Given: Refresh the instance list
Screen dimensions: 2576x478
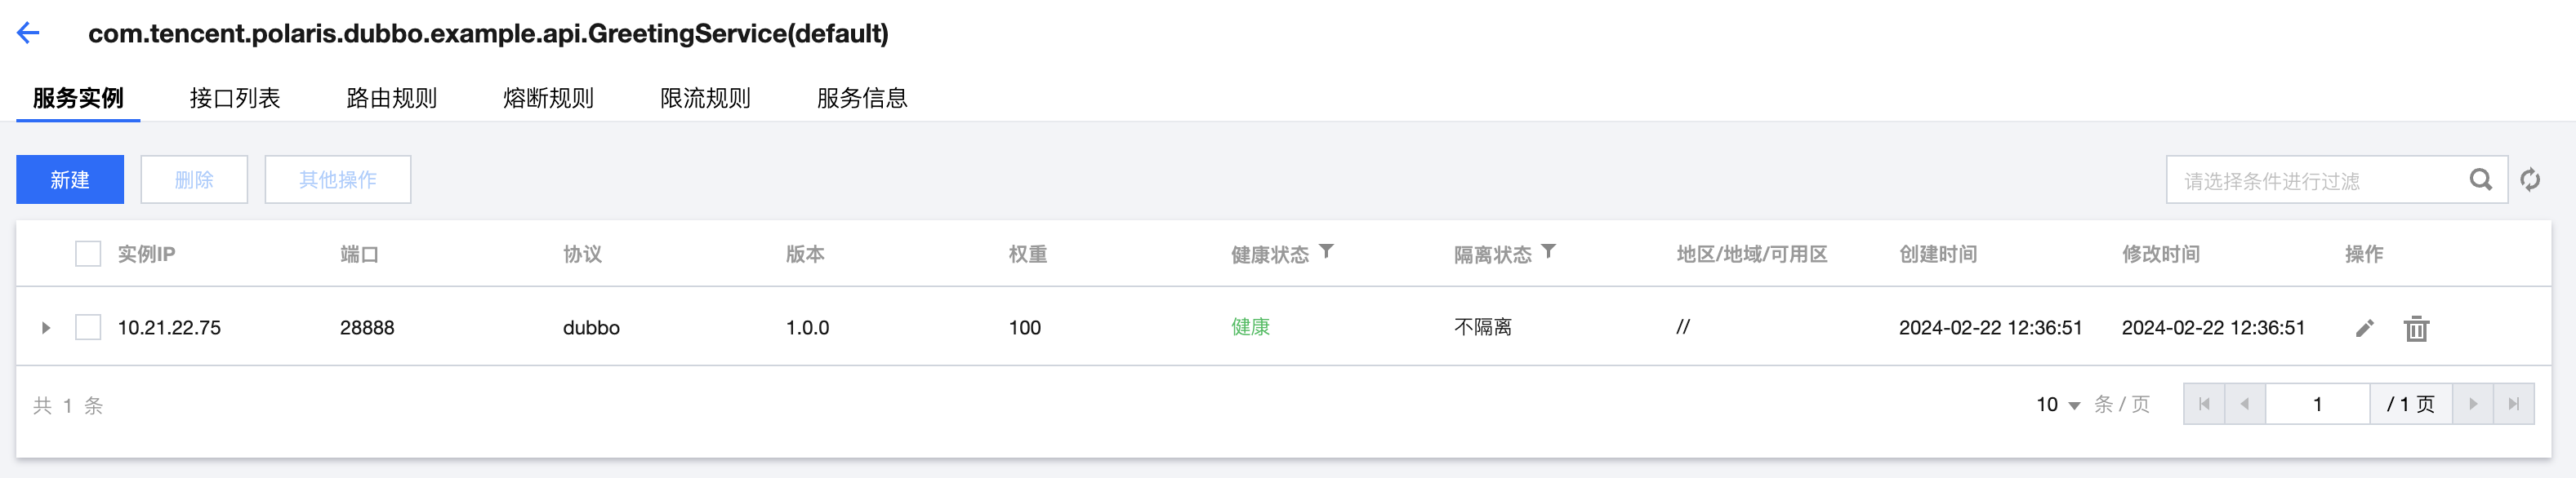Looking at the screenshot, I should (2530, 179).
